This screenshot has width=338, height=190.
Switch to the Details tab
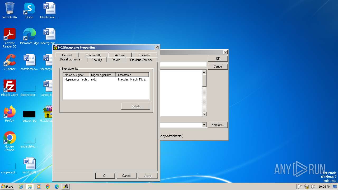coord(116,60)
